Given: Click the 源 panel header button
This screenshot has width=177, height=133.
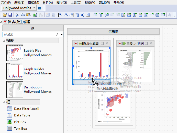Looking at the screenshot, I should click(x=33, y=28).
